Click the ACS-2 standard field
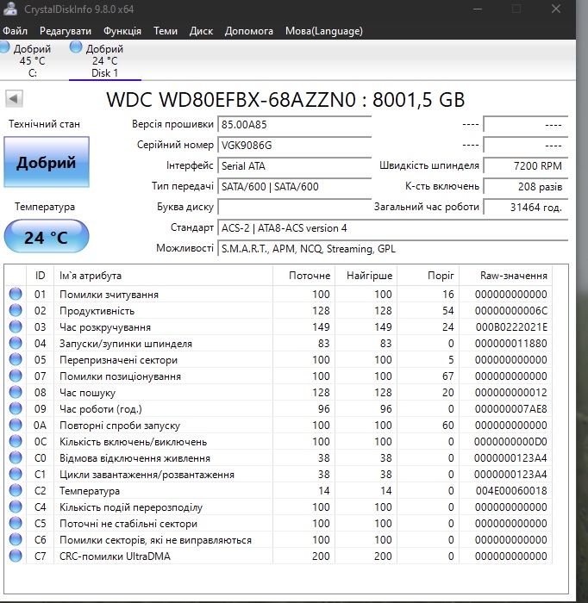Screen dimensions: 588x603 tap(393, 228)
